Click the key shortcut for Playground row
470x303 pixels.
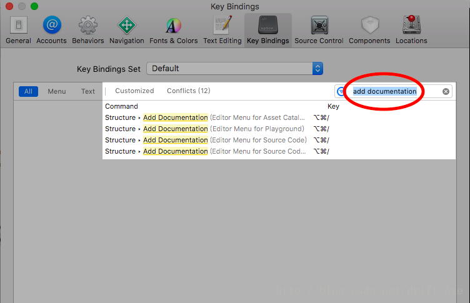321,129
